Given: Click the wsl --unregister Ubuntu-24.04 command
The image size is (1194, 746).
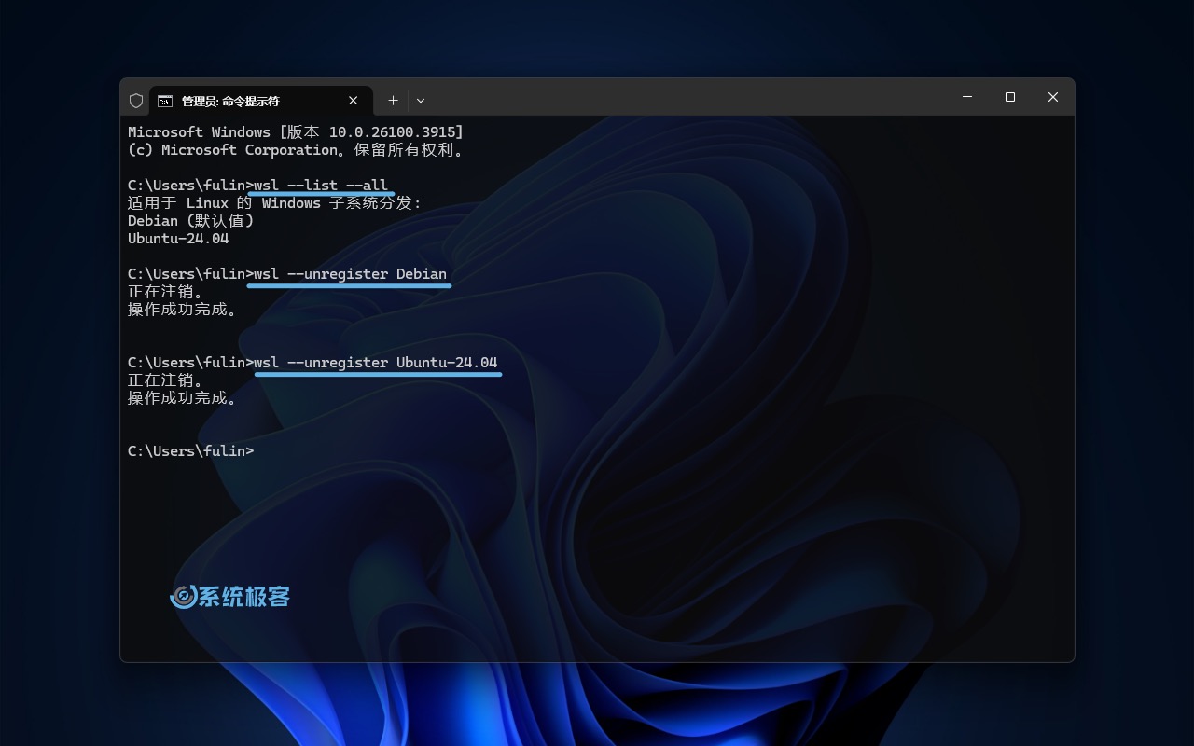Looking at the screenshot, I should [x=376, y=363].
